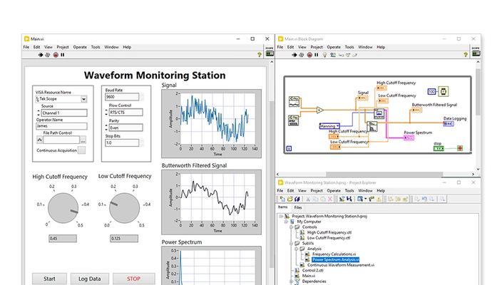
Task: Click the red STOP button
Action: (134, 279)
